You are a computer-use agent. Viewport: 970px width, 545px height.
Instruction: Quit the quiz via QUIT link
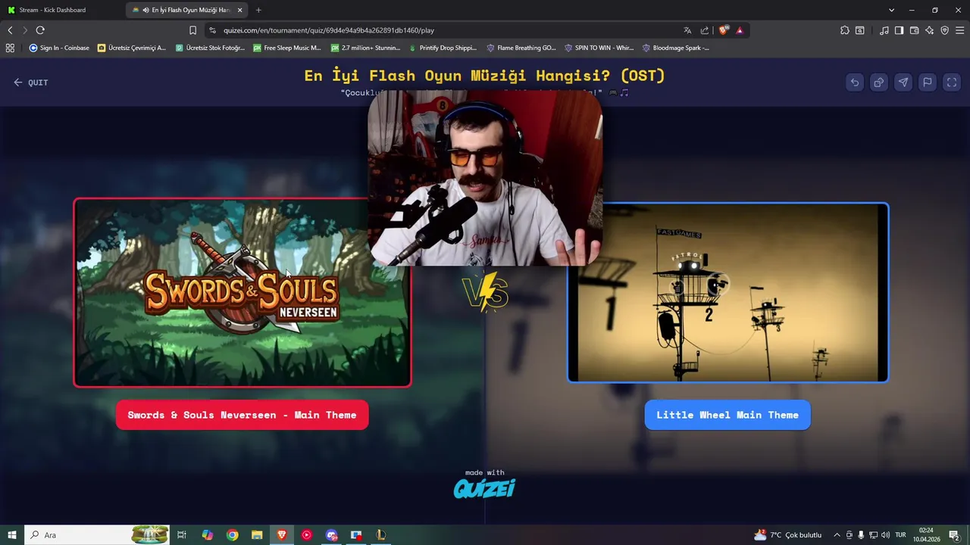point(31,83)
